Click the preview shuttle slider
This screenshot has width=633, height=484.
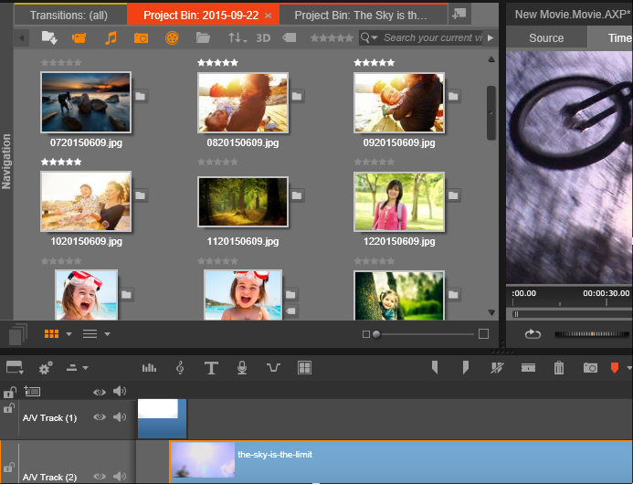[x=592, y=334]
